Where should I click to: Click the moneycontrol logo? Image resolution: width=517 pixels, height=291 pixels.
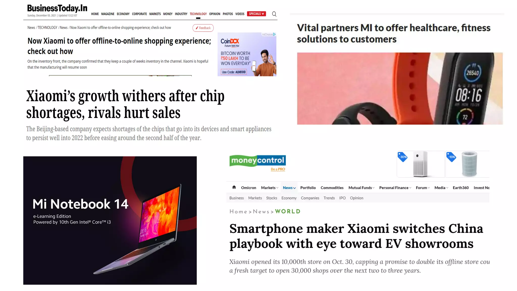pyautogui.click(x=257, y=161)
